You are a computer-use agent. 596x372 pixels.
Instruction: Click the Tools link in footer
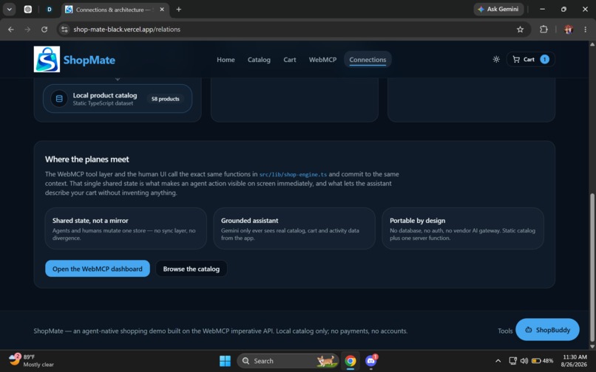point(505,331)
